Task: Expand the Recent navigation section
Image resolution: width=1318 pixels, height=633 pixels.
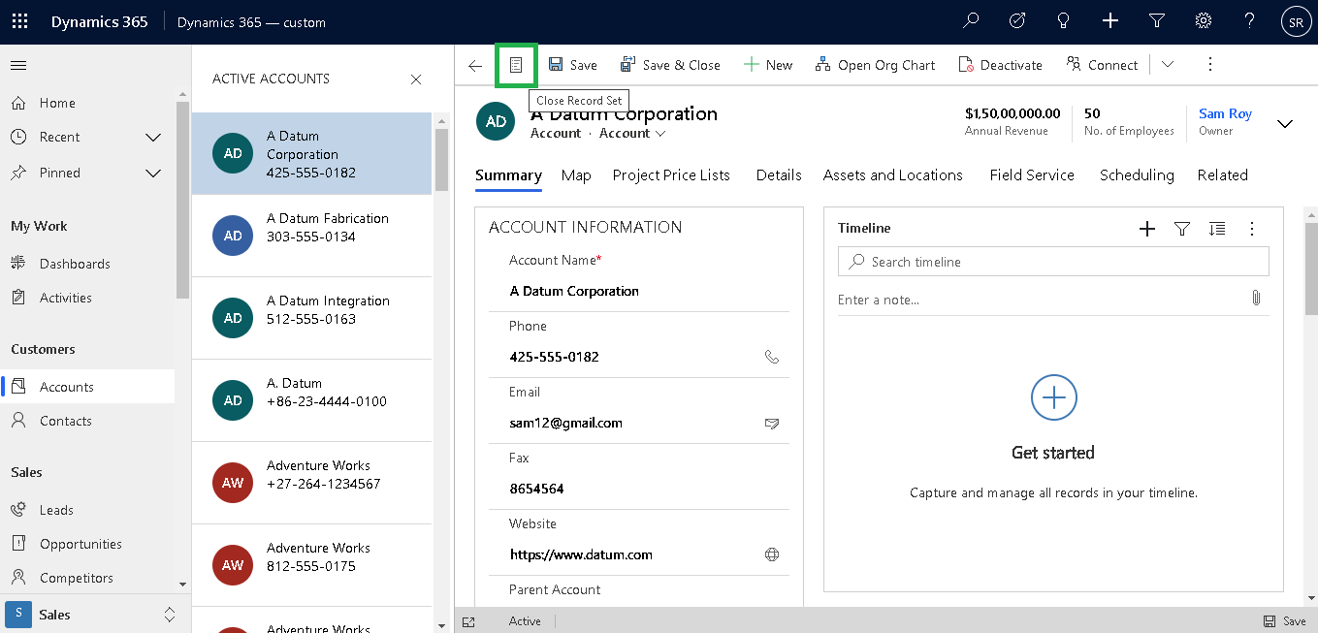Action: click(x=153, y=138)
